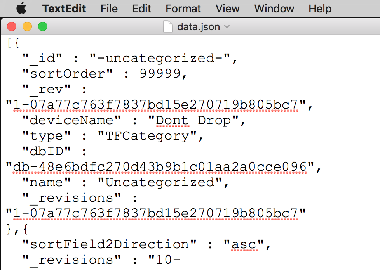
Task: Place cursor in the sortOrder value 99999
Action: [160, 74]
